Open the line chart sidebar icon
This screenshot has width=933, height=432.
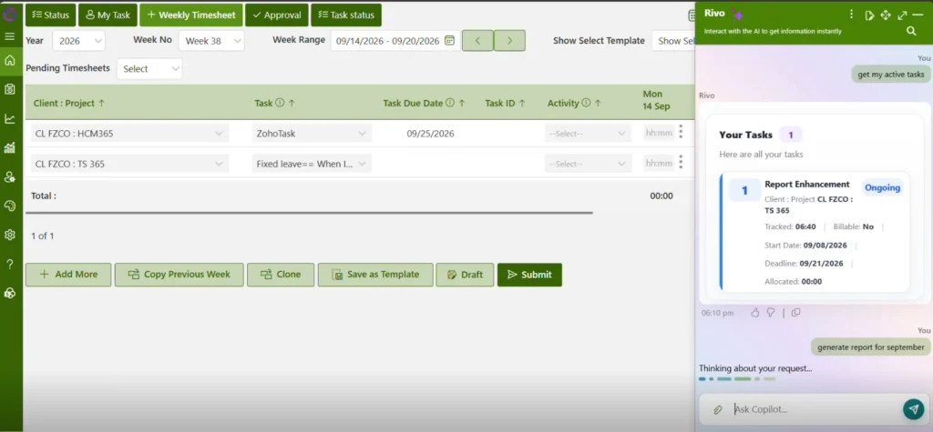[9, 119]
